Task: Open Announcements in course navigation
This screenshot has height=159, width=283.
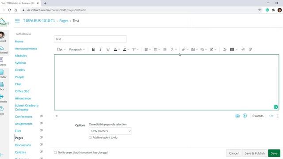Action: (26, 49)
